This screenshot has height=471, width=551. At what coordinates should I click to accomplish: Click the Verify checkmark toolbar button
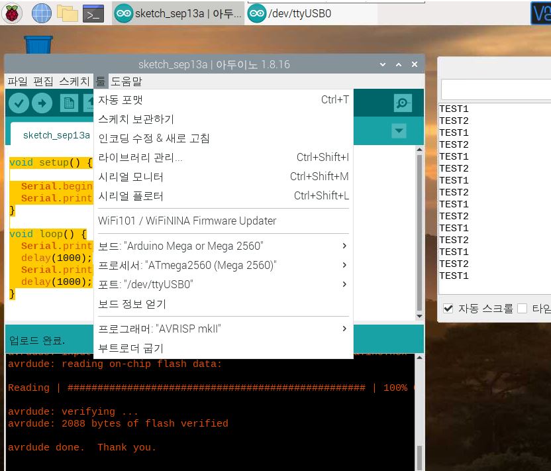click(x=19, y=103)
